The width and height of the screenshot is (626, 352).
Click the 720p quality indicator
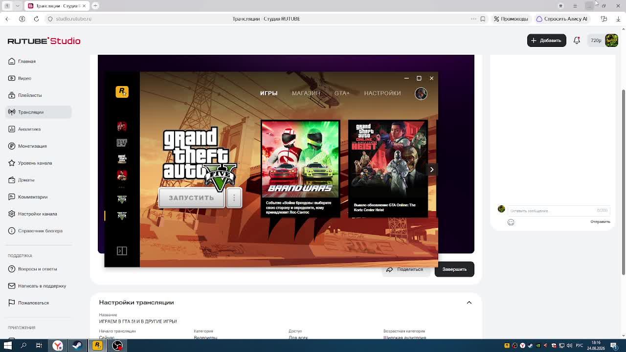[596, 41]
